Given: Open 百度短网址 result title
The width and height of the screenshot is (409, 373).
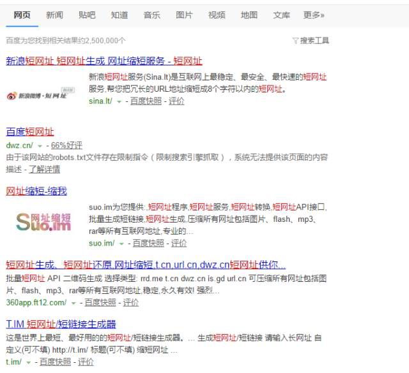Looking at the screenshot, I should (x=30, y=132).
